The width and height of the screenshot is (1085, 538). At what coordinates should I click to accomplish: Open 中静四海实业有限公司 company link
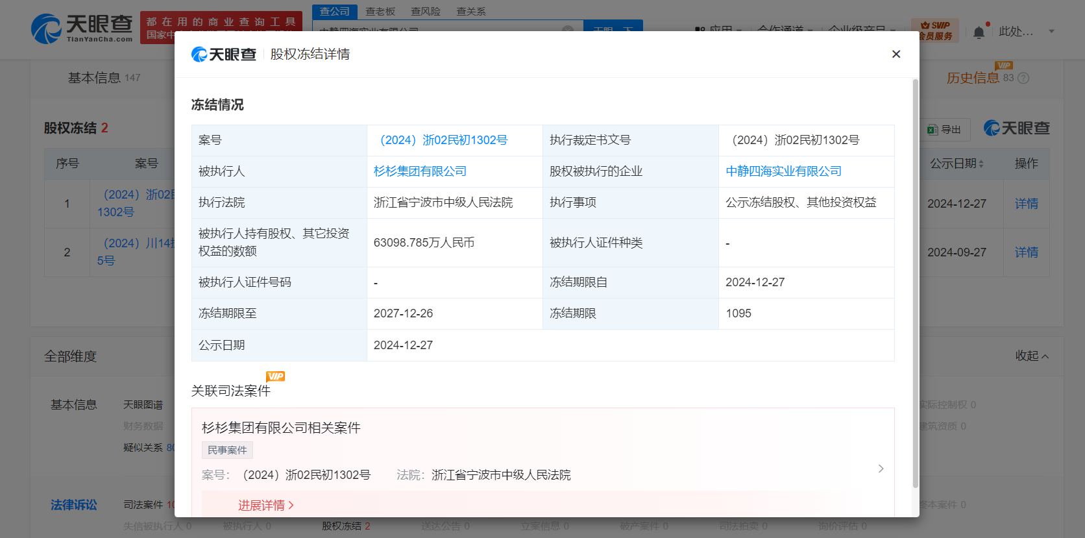[783, 171]
